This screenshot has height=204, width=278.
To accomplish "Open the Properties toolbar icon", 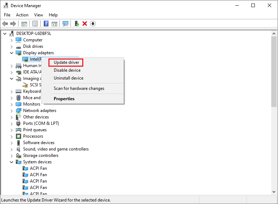I will pos(35,24).
